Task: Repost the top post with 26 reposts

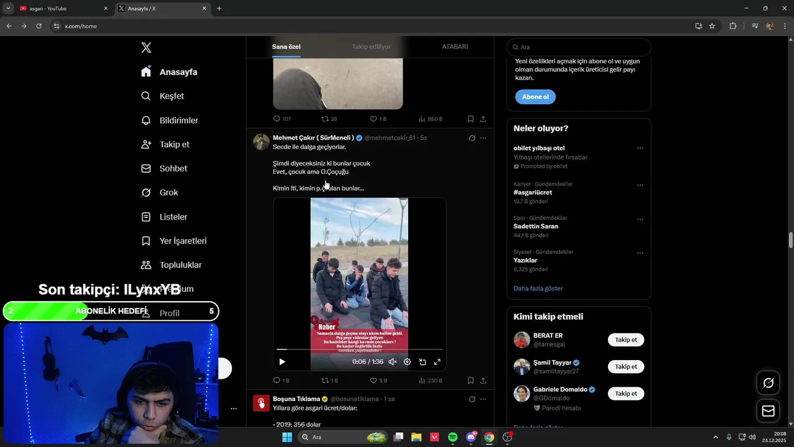Action: (x=329, y=119)
